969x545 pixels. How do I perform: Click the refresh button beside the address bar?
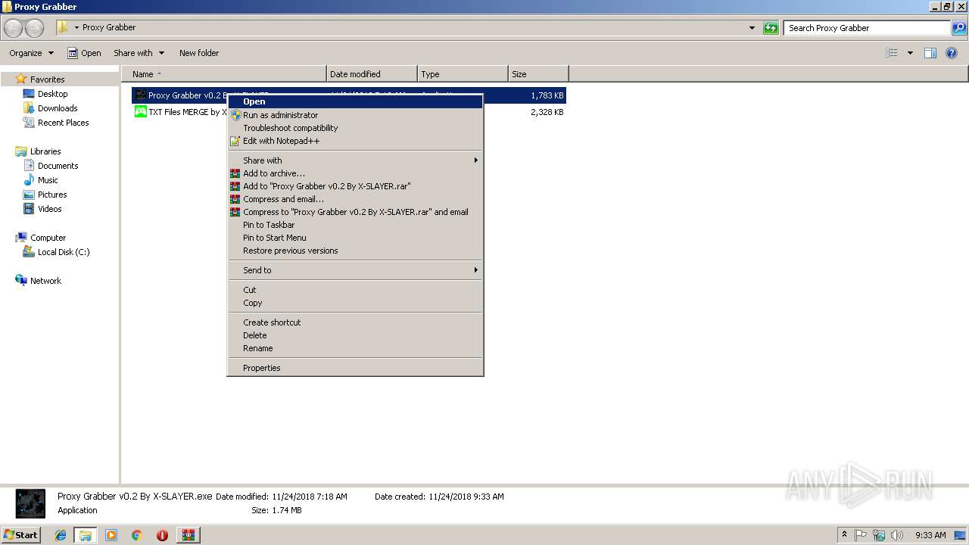click(x=771, y=28)
